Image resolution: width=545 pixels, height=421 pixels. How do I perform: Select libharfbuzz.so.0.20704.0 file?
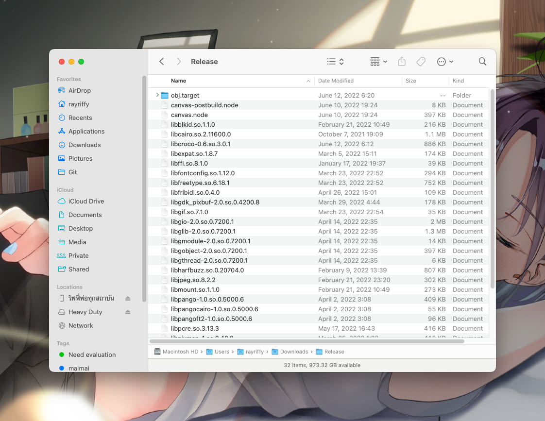(x=318, y=270)
